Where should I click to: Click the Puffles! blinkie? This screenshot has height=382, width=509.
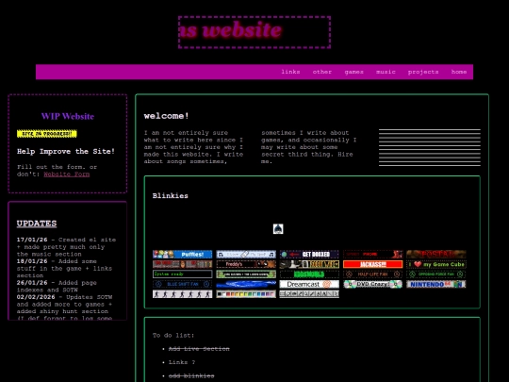(x=183, y=254)
